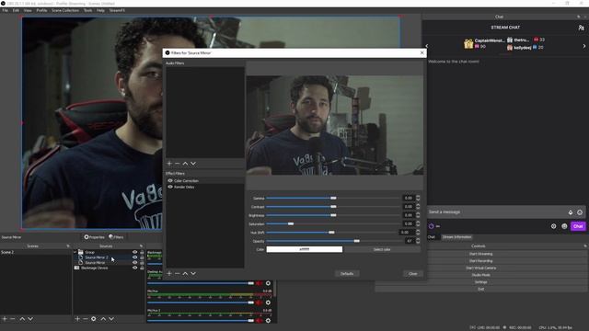Adjust Brightness value stepper
Viewport: 589px width, 331px height.
tap(418, 215)
